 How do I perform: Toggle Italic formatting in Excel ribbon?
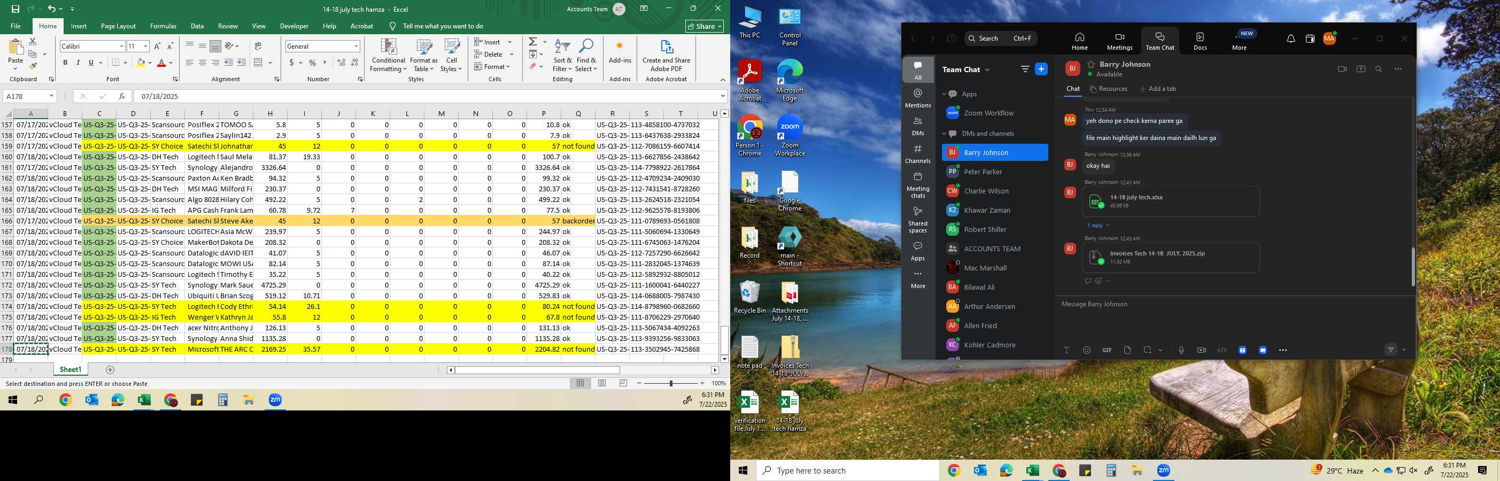coord(78,63)
